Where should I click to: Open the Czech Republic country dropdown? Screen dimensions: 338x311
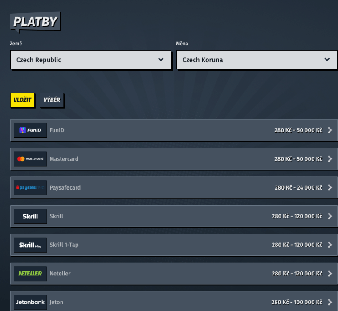coord(90,60)
